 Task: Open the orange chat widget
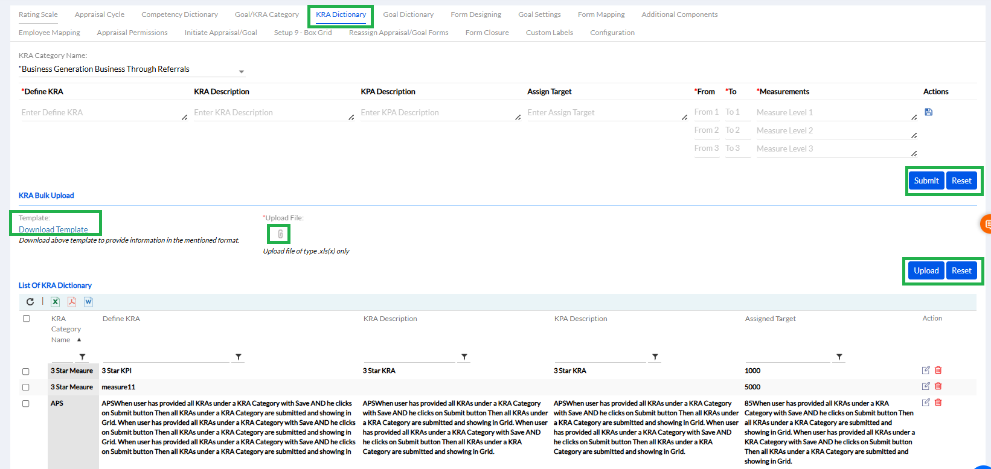(986, 224)
